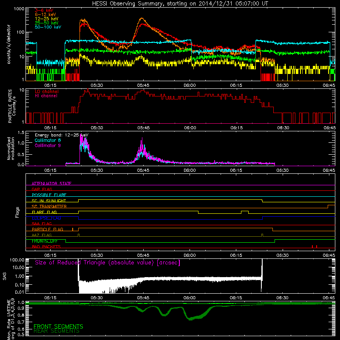Viewport: 340px width, 340px height.
Task: Click the "Mon. Rate LIVETIME" axis label
Action: [x=11, y=319]
